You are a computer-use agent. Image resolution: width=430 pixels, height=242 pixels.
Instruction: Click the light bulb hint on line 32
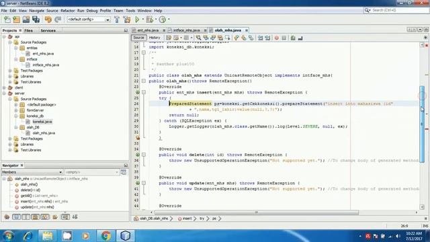tap(138, 138)
